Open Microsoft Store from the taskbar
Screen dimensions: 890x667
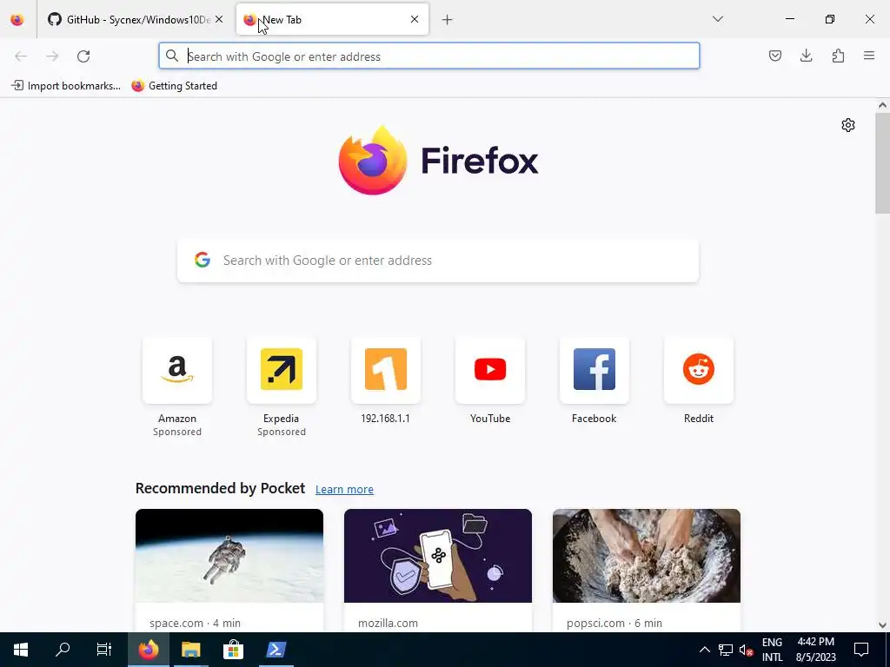point(233,650)
